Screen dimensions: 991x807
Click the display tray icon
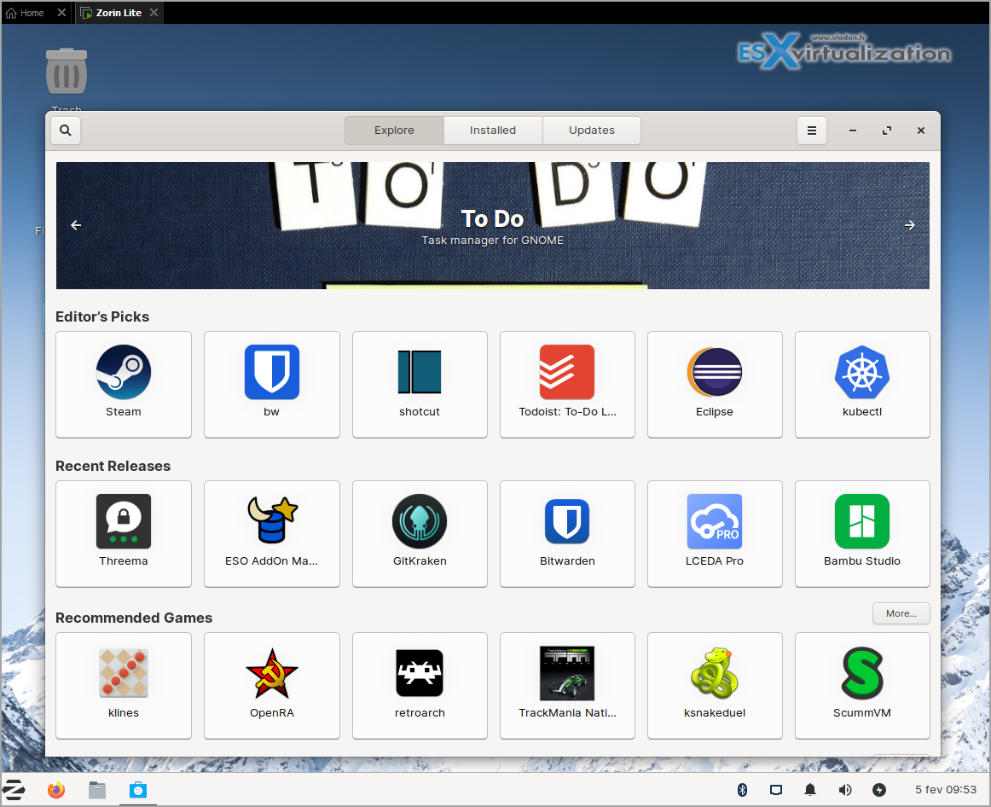776,790
